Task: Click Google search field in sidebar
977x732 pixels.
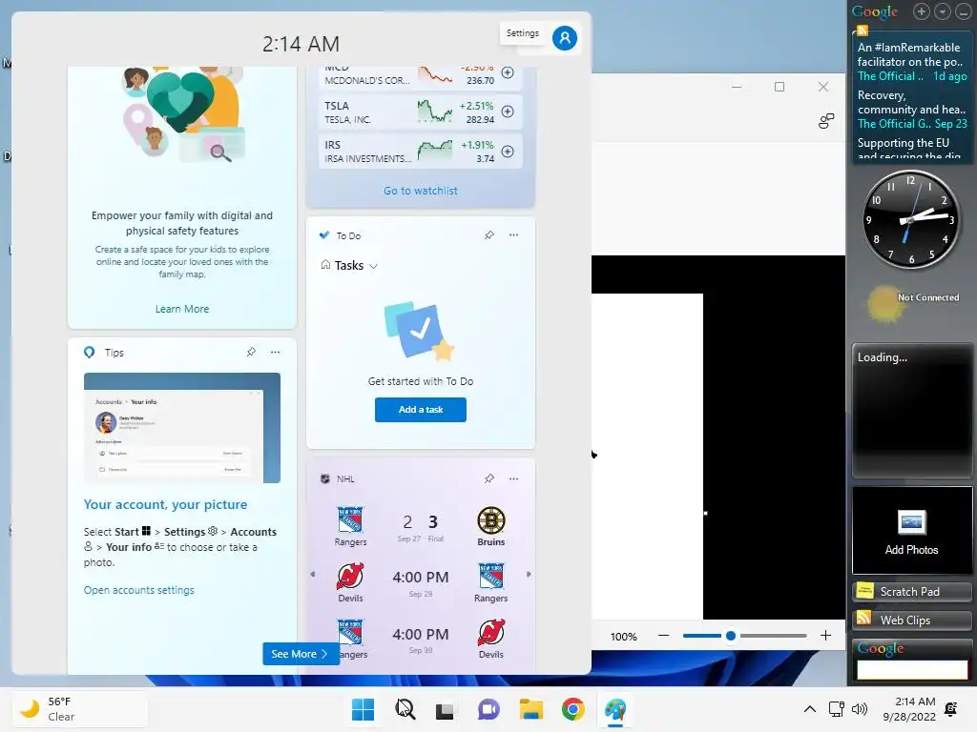Action: click(911, 669)
